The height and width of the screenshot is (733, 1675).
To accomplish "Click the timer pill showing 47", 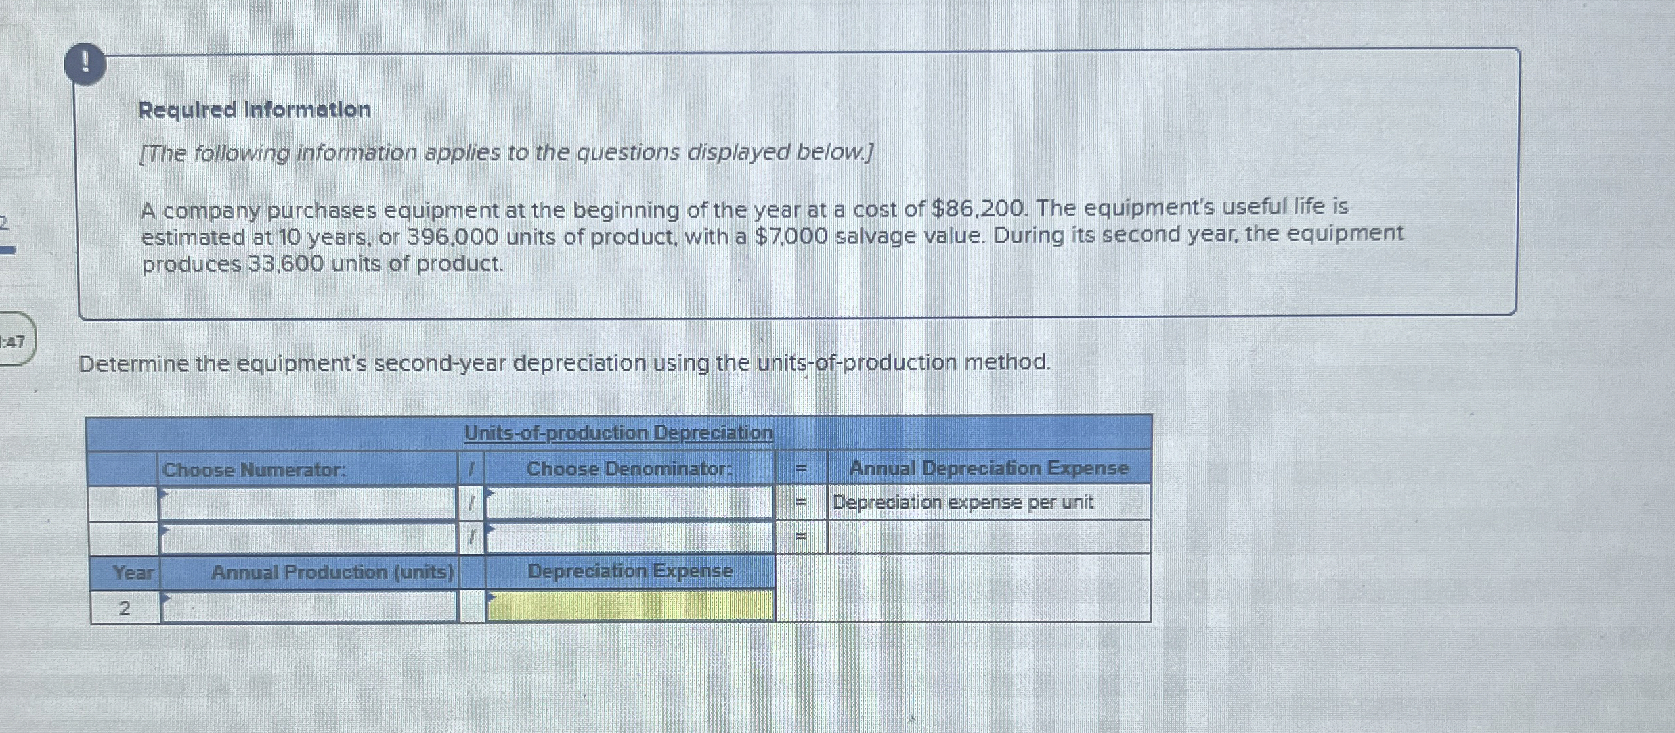I will (x=14, y=341).
